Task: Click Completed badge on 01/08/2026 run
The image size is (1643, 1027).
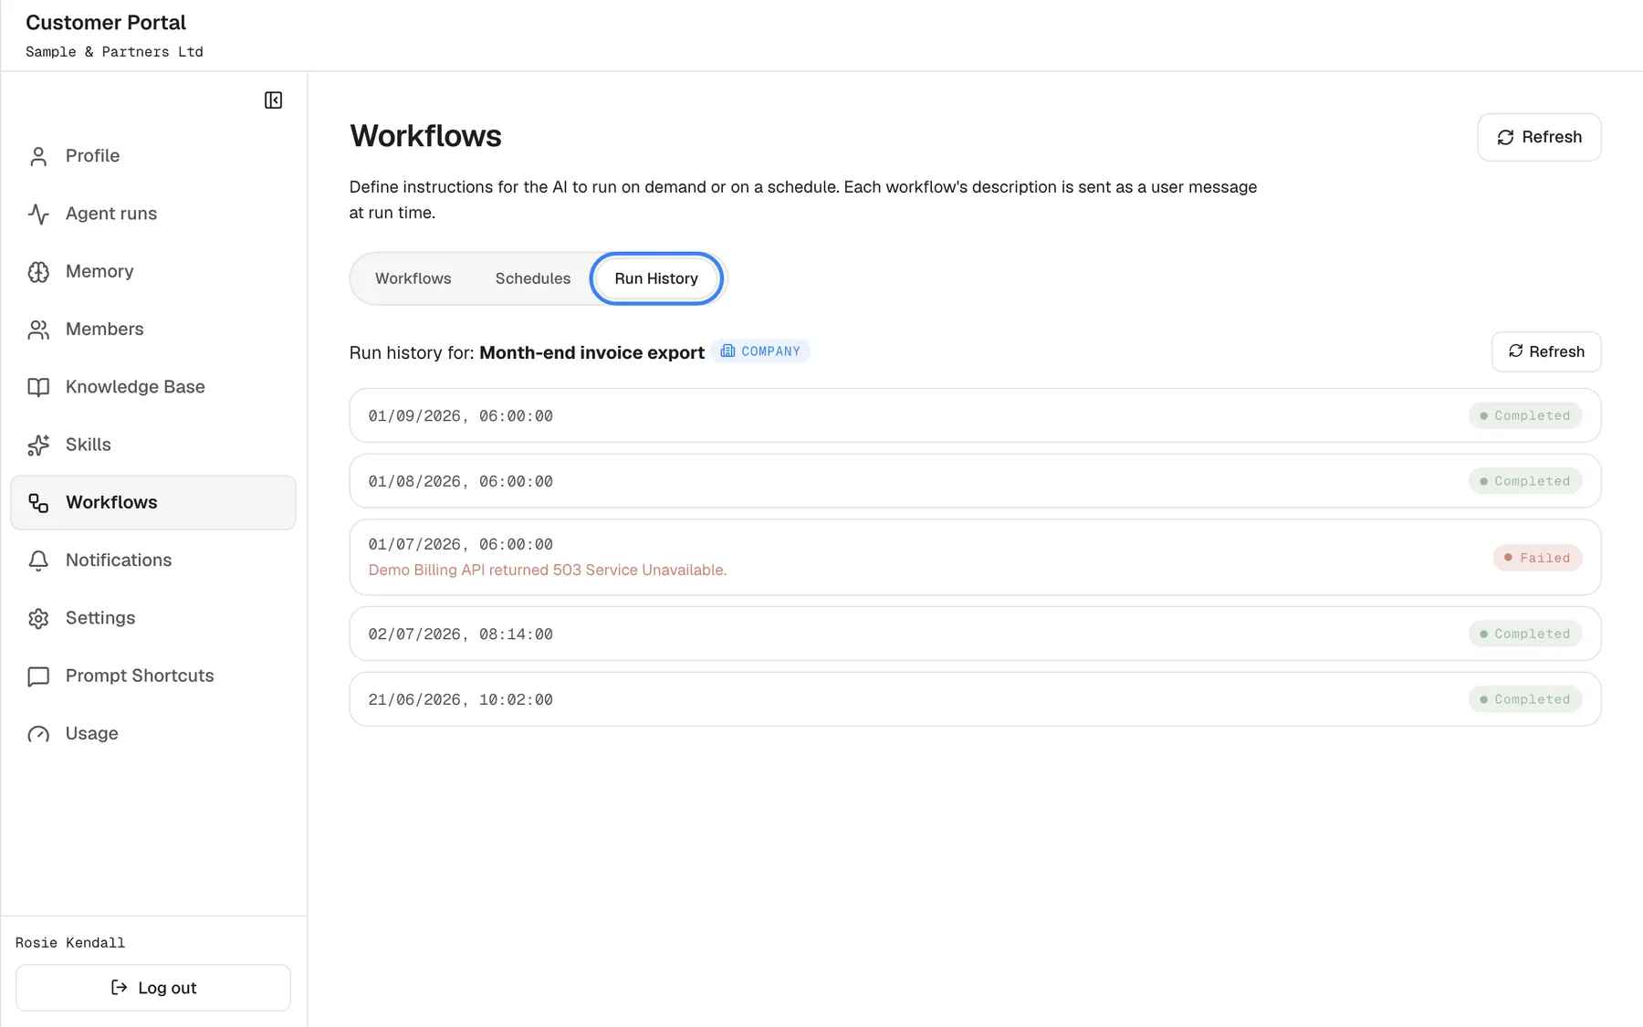Action: tap(1525, 481)
